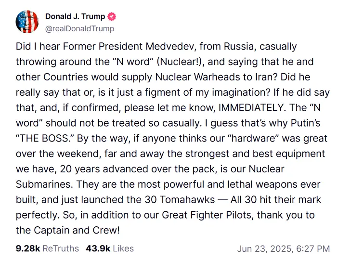
Task: Click the 43.9k likes number
Action: point(99,248)
